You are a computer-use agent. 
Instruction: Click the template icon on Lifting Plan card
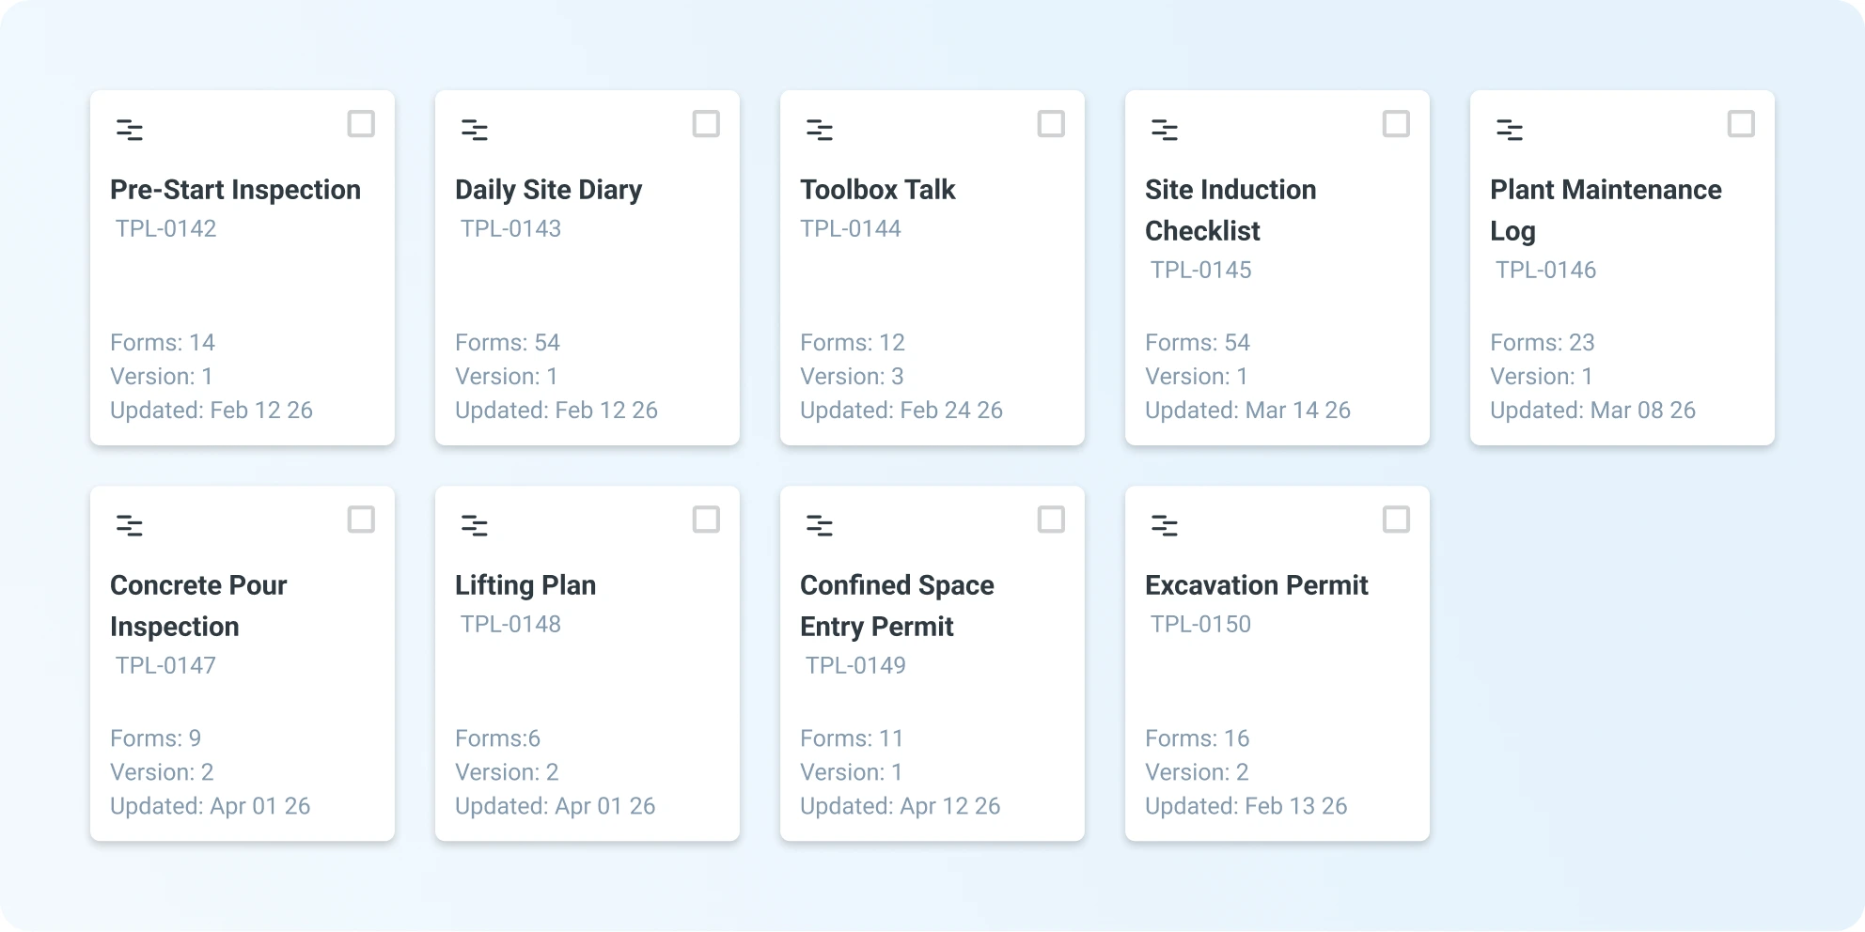click(x=475, y=526)
